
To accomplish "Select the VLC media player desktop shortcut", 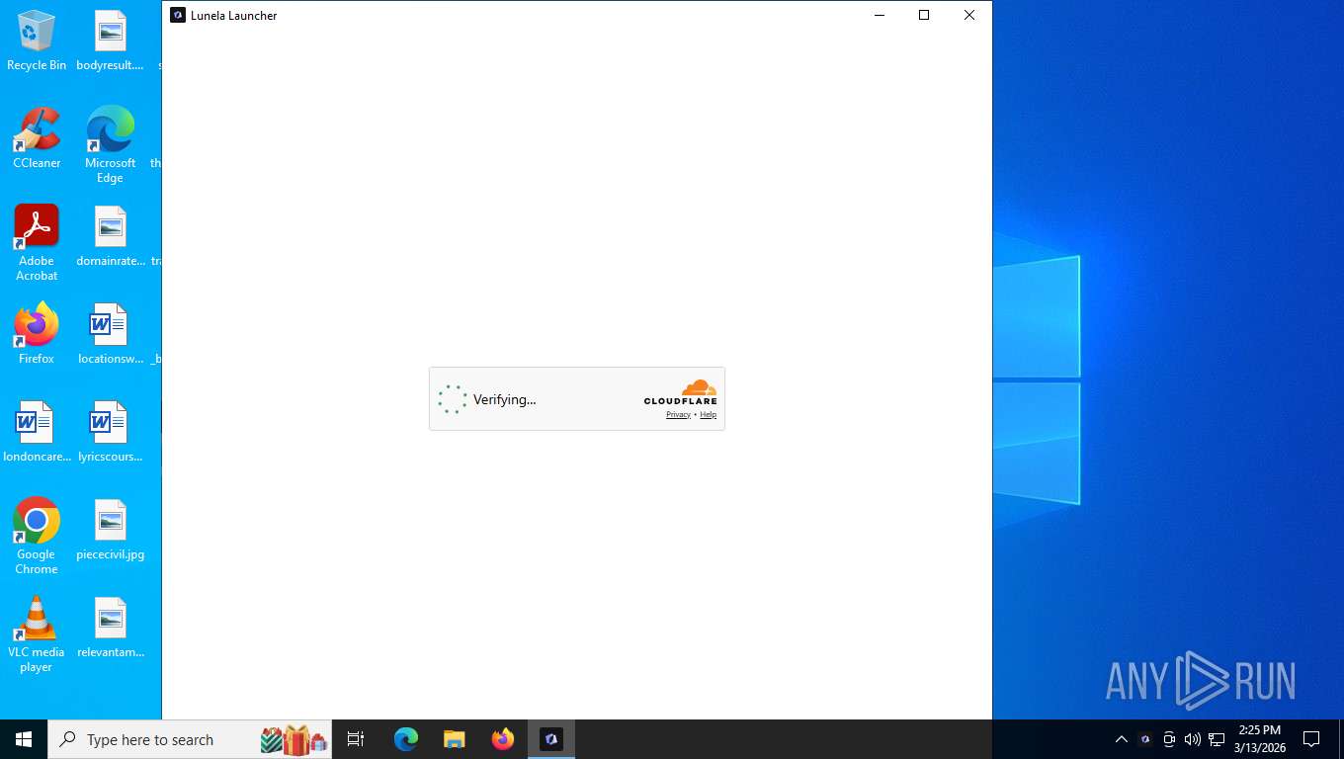I will 37,634.
